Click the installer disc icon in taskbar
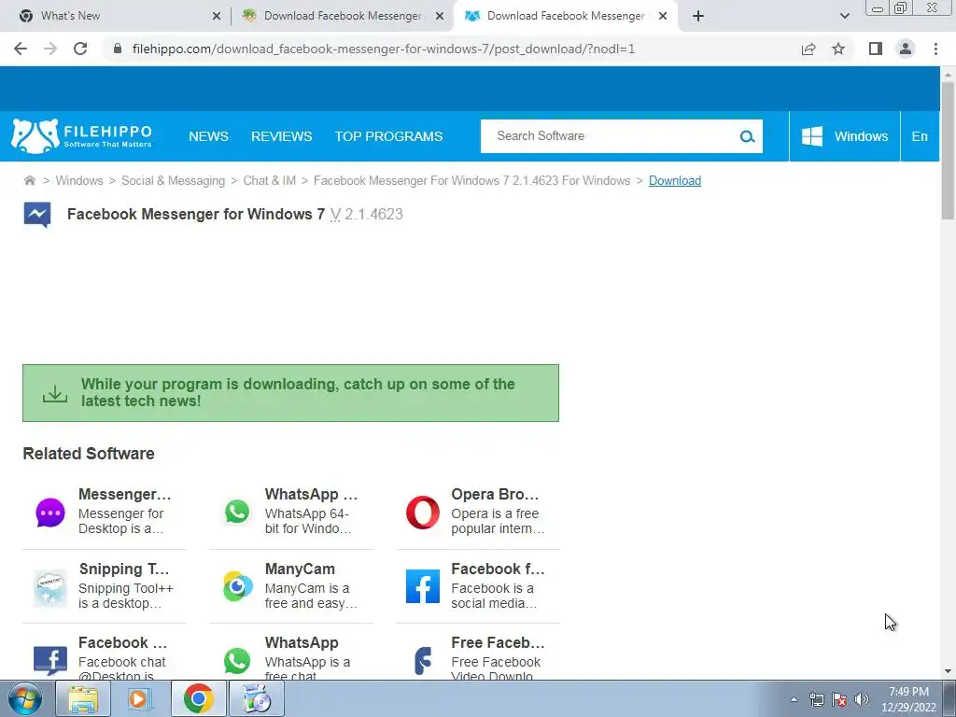The height and width of the screenshot is (717, 956). point(257,698)
